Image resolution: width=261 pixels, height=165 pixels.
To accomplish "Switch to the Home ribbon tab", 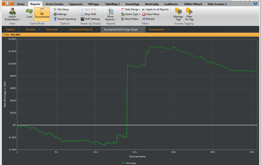I will [21, 4].
